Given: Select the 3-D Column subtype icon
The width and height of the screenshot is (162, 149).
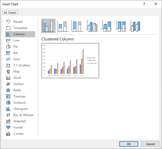Looking at the screenshot, I should click(136, 26).
